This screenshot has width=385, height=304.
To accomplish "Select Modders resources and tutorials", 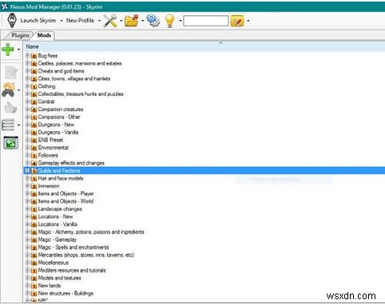I will pyautogui.click(x=72, y=270).
